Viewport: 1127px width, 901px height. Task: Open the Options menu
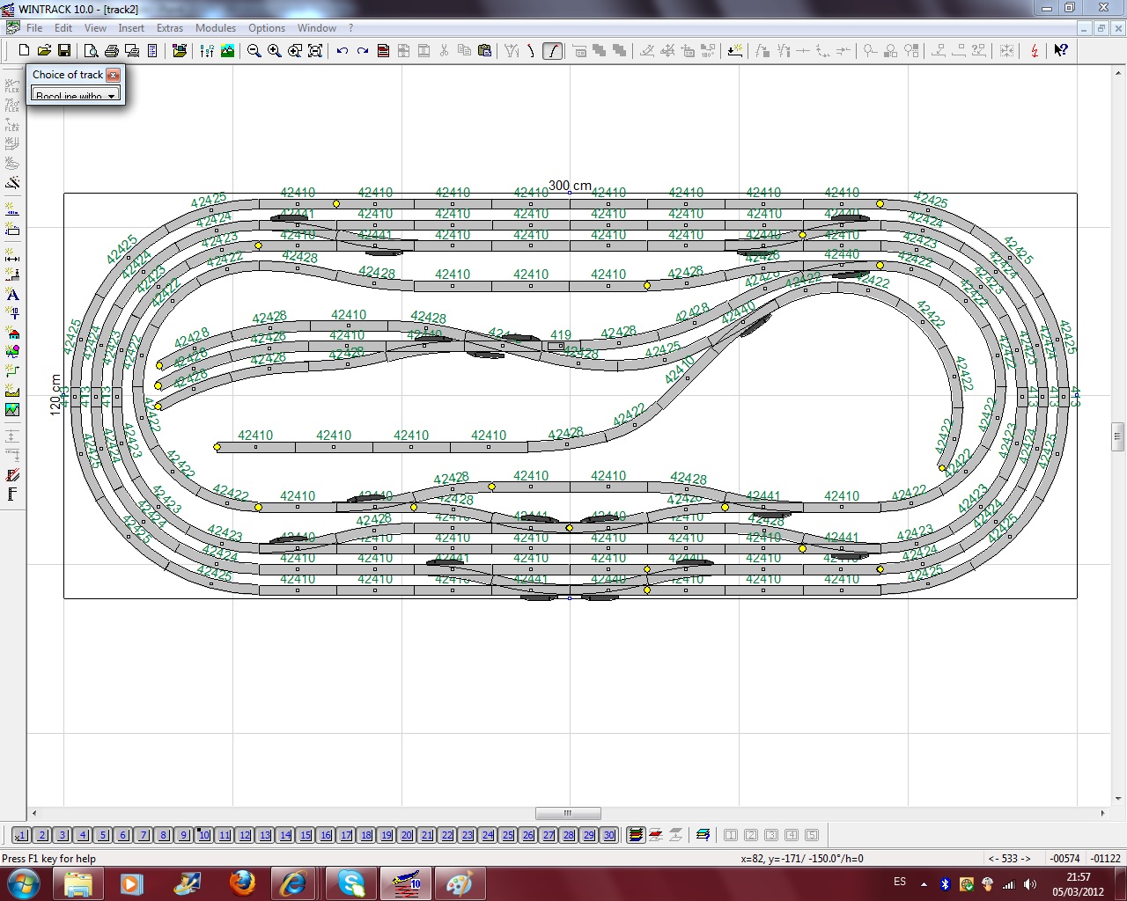(267, 28)
